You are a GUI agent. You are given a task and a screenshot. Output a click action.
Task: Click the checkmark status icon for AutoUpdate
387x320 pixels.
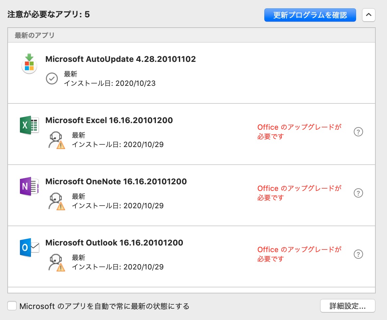tap(52, 79)
